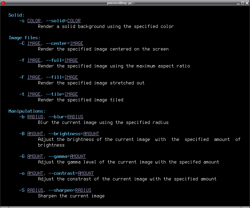Click 'Render the specified image tiled'
250x208 pixels.
[81, 100]
